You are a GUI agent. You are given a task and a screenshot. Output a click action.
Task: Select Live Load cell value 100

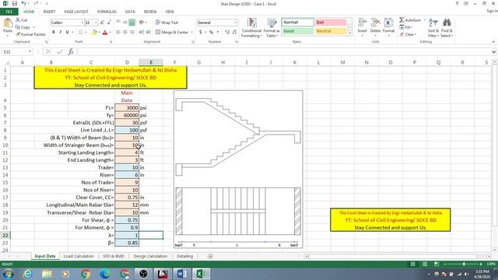127,130
